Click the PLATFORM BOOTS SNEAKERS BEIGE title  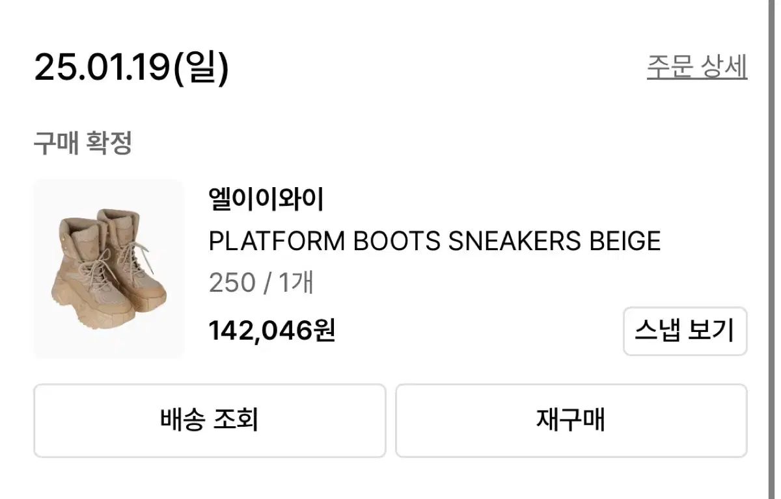point(434,242)
